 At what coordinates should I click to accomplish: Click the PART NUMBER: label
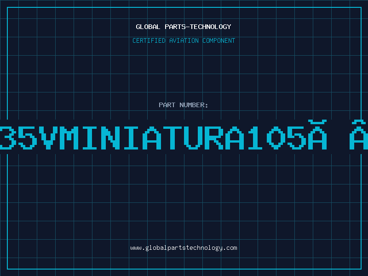tap(184, 105)
